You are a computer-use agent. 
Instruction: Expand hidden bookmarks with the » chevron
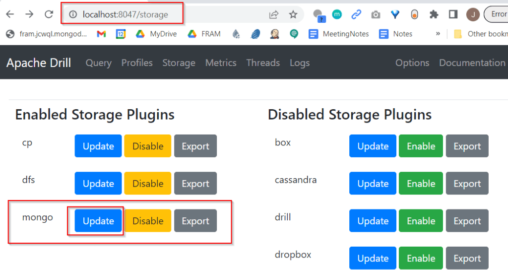(x=438, y=34)
